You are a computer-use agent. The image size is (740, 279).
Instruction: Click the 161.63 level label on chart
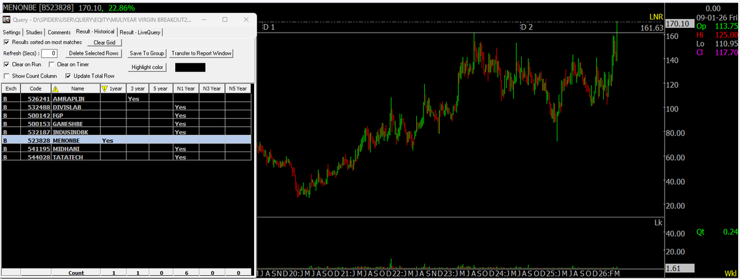coord(652,28)
